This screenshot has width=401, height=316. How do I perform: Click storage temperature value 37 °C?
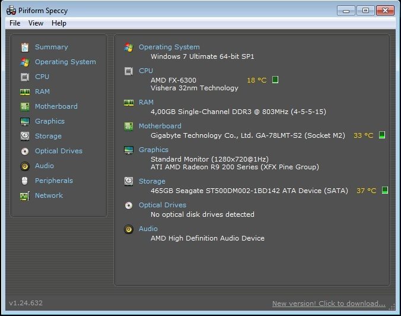click(x=367, y=191)
